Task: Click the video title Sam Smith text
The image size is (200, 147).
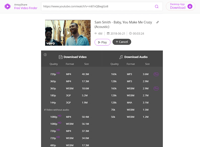Action: [123, 25]
